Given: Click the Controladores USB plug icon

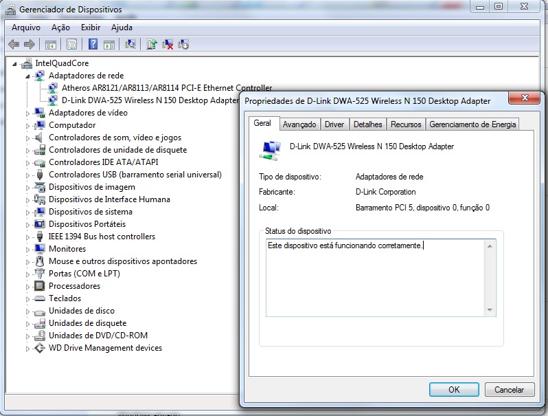Looking at the screenshot, I should click(40, 175).
